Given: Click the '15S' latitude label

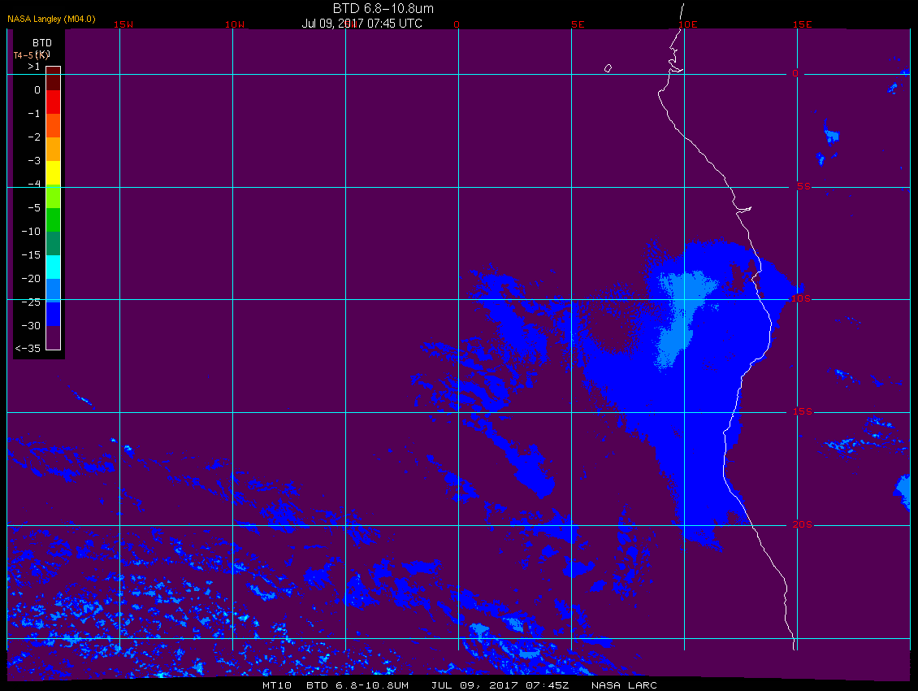Looking at the screenshot, I should pos(803,411).
